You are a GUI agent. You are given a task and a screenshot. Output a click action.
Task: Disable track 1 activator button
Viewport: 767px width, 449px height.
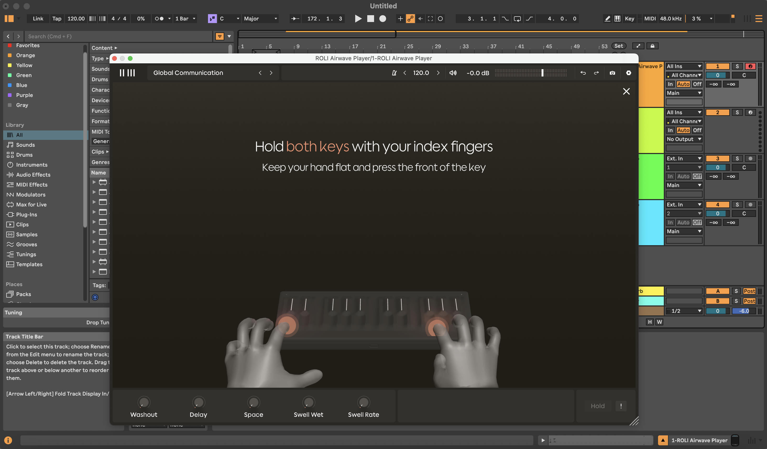point(717,66)
